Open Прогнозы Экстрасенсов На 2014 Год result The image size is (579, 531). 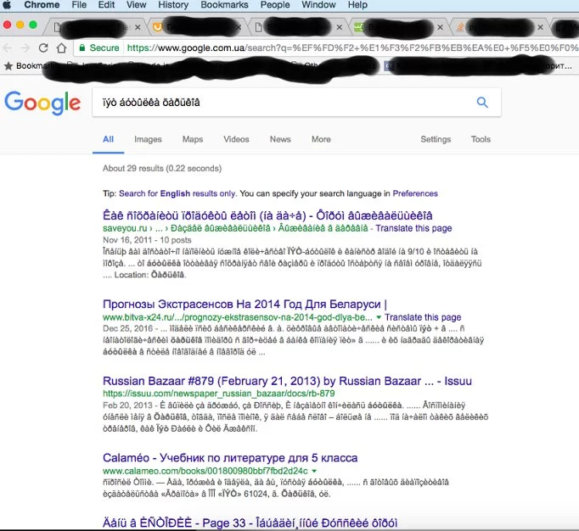[x=245, y=305]
